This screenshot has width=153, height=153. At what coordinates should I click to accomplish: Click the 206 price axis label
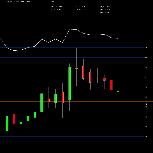[x=146, y=58]
